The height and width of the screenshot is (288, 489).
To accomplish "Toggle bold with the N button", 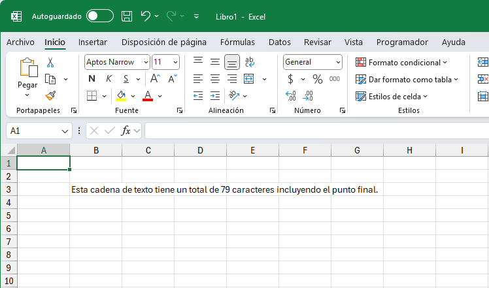I will click(x=92, y=78).
